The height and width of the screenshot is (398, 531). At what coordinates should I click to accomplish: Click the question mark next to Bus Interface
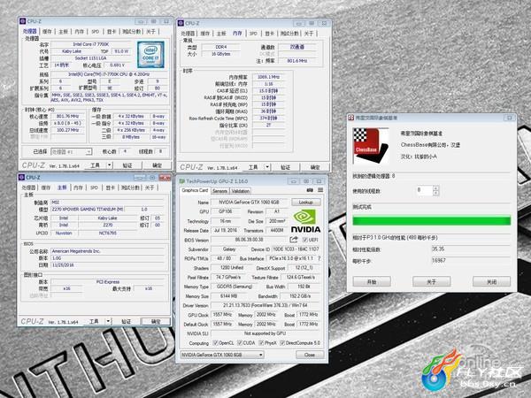pos(319,258)
